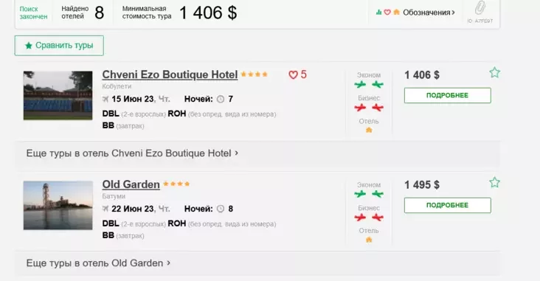Screen dimensions: 540x281
Task: Click the paperclip link icon above ID code
Action: click(x=480, y=7)
